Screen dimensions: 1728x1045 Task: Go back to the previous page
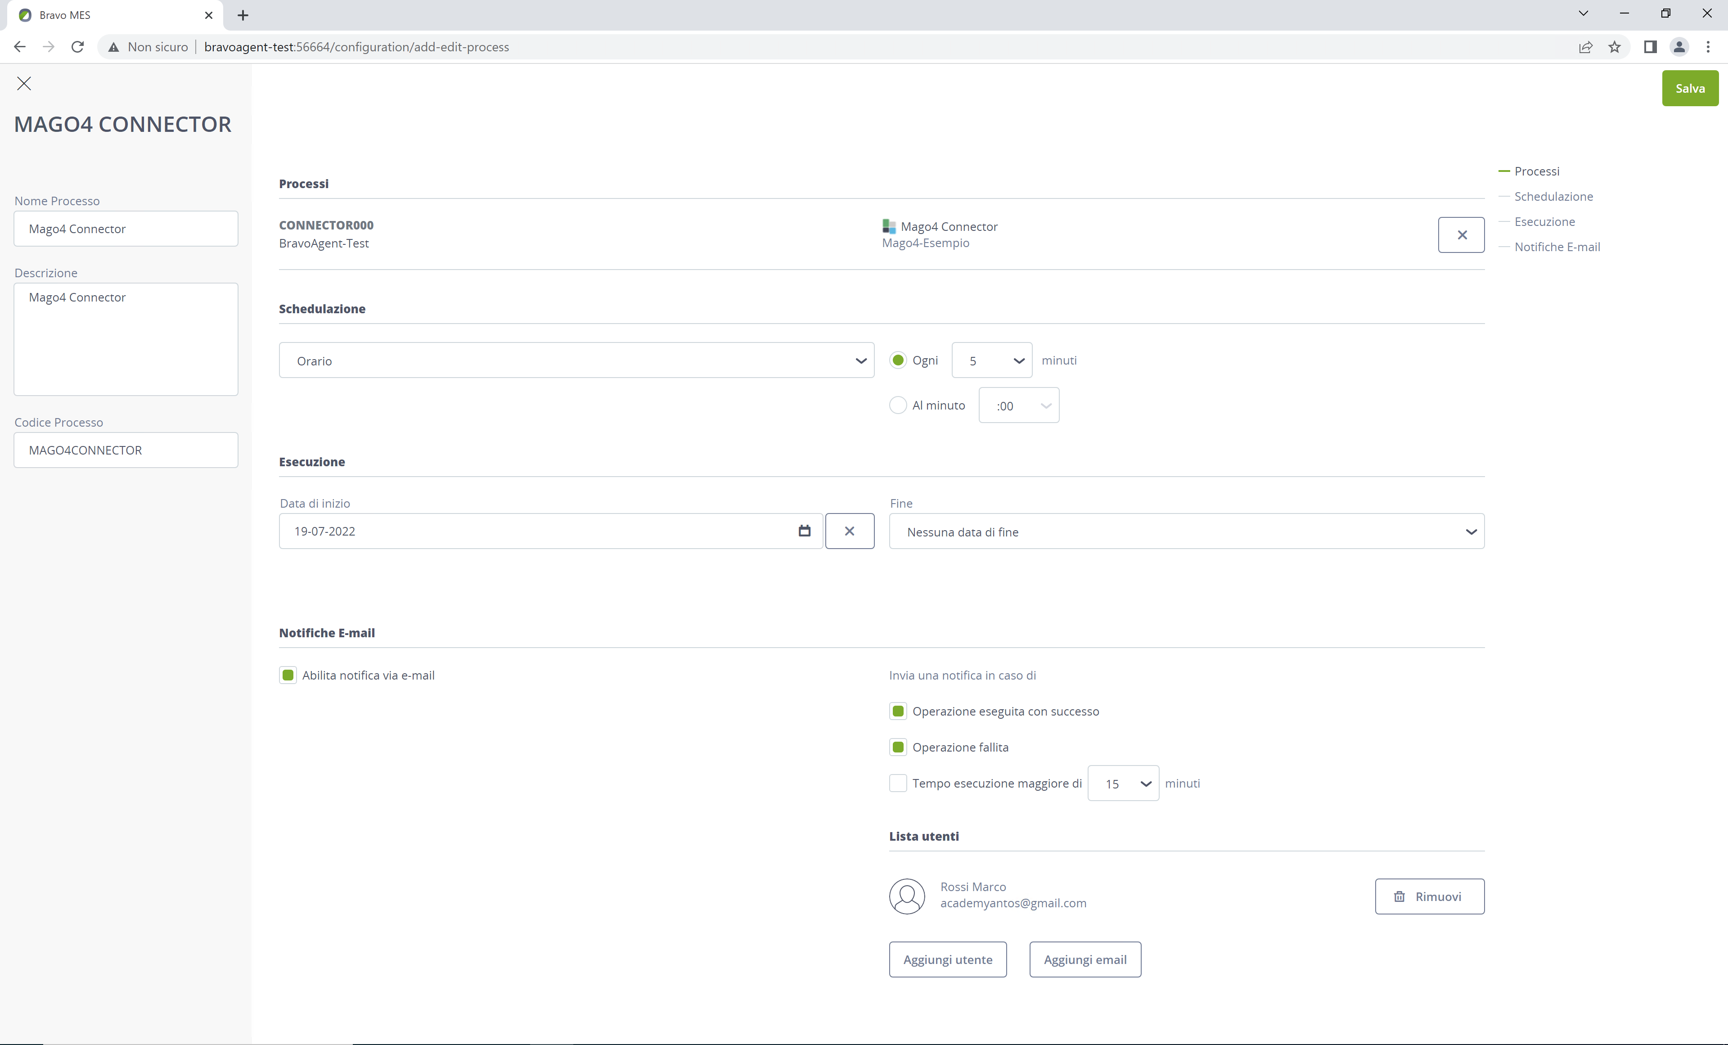tap(20, 47)
